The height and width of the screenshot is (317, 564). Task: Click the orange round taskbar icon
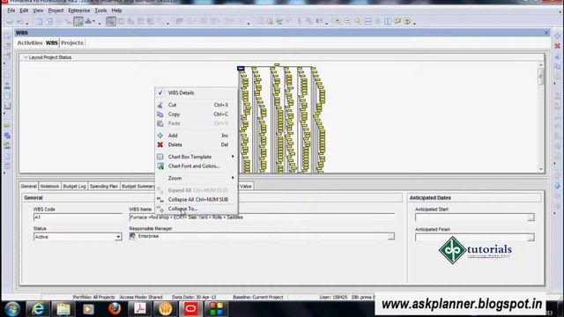click(x=166, y=309)
